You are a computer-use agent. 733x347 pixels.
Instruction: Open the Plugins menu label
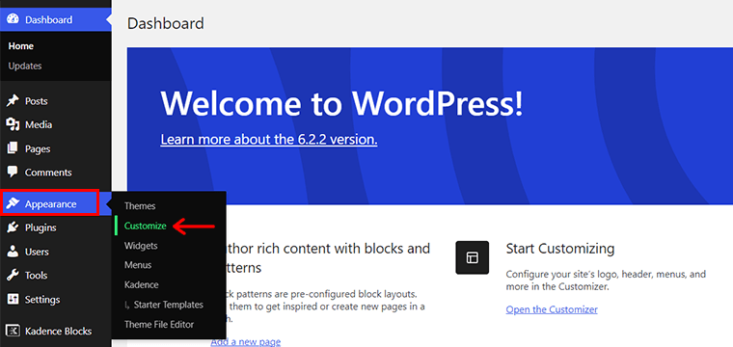click(x=41, y=227)
